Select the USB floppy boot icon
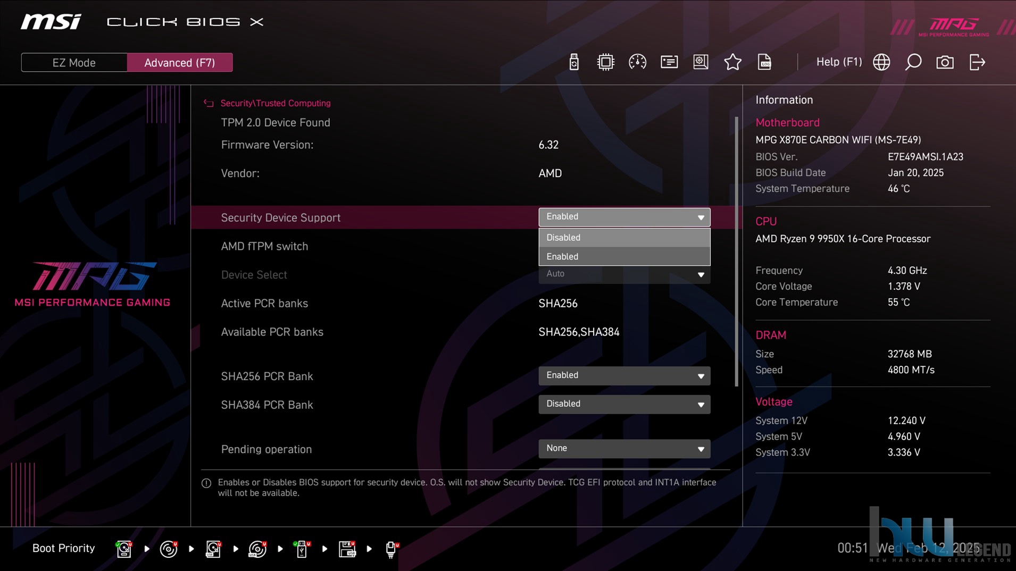The image size is (1016, 571). (x=347, y=549)
